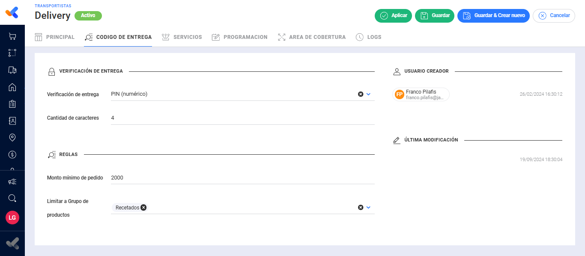Viewport: 585px width, 256px height.
Task: Select the Codigo de Entrega tab
Action: pos(118,37)
